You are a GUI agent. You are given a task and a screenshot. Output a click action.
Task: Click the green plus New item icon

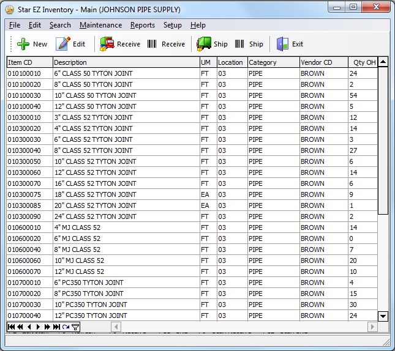point(23,44)
